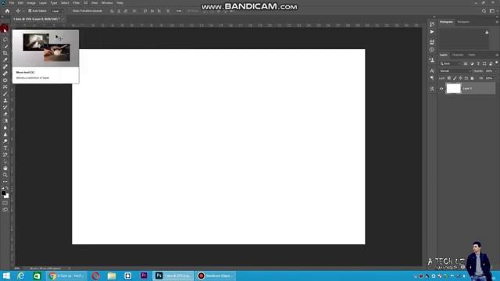Viewport: 500px width, 281px height.
Task: Switch to Bandicam taskbar window
Action: tap(216, 276)
